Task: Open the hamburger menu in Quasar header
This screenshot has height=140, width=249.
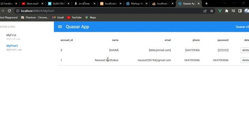Action: coord(60,27)
